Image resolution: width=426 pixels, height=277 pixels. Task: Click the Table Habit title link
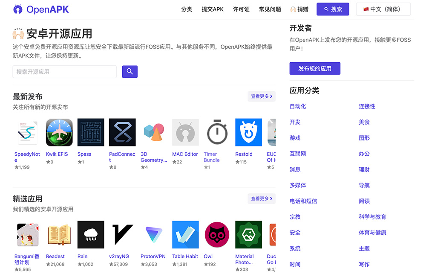point(185,257)
